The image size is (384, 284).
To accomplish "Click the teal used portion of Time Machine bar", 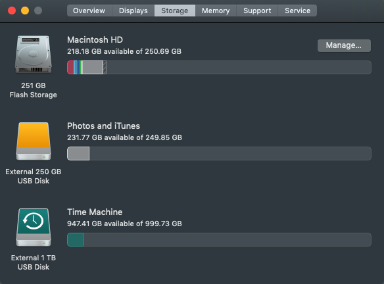I will [x=76, y=240].
